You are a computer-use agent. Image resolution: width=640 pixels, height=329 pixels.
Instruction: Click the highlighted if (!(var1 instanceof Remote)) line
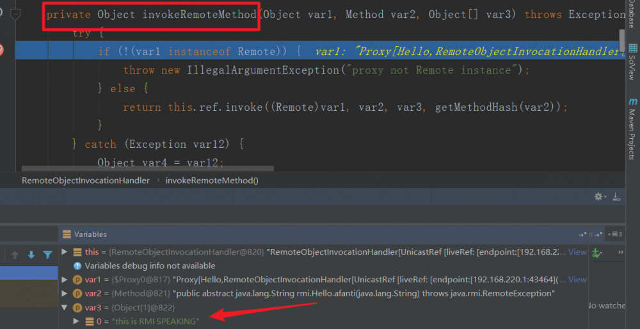click(319, 50)
